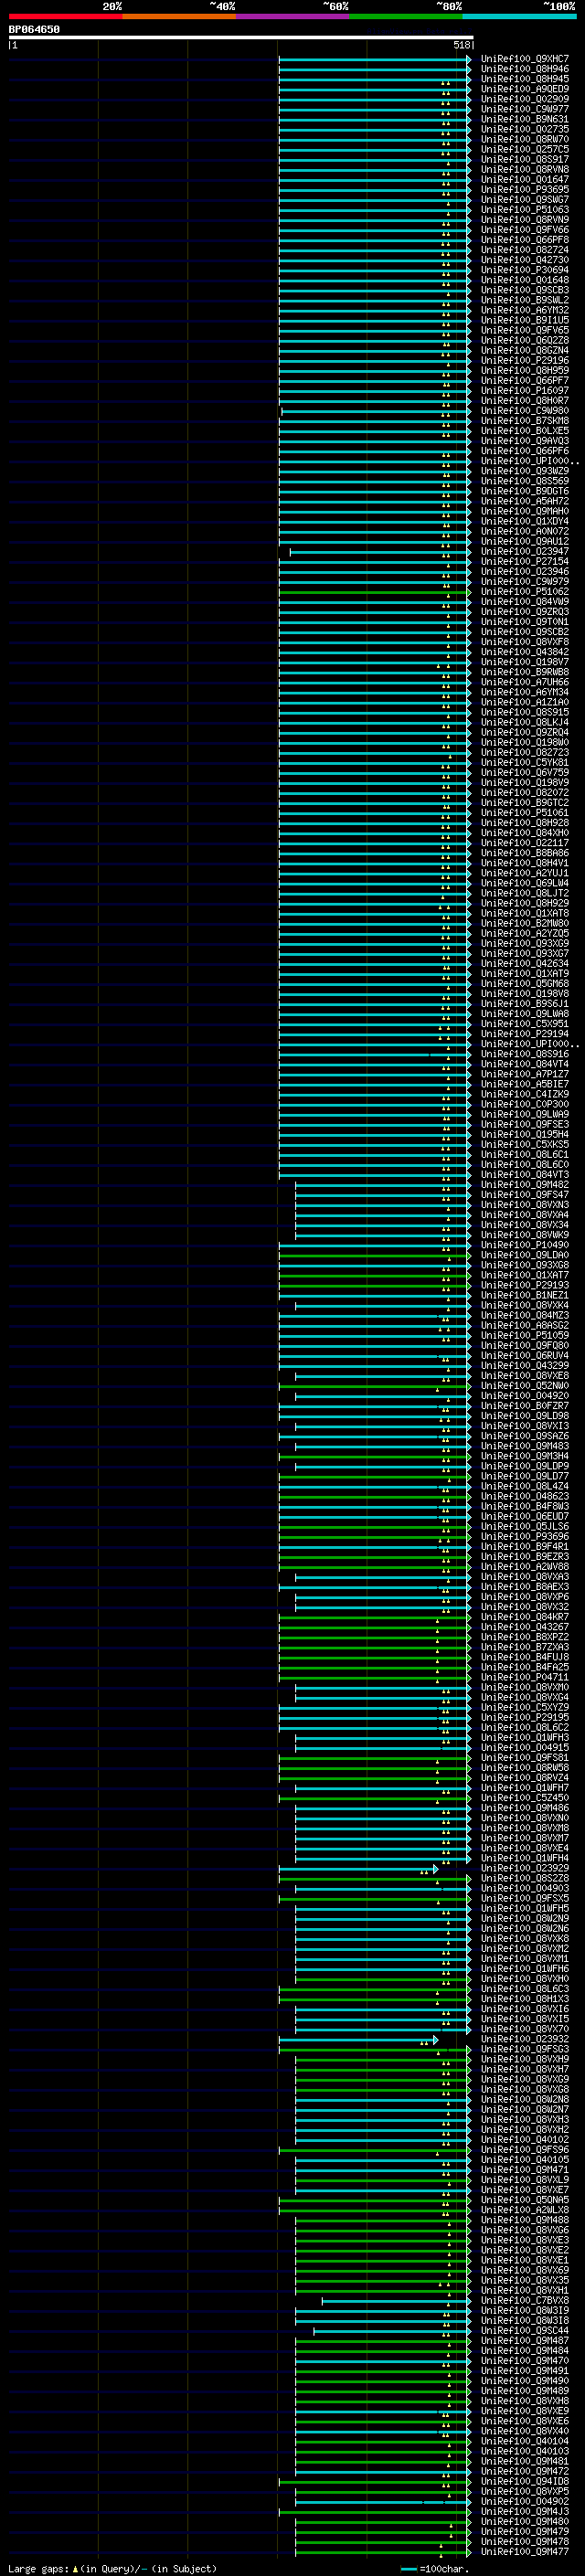Select the UniRef100_C5Z450 label

[525, 1798]
